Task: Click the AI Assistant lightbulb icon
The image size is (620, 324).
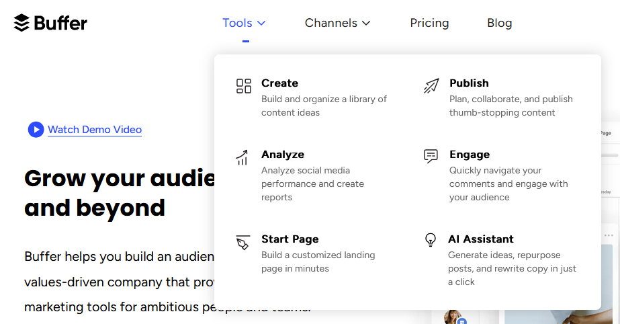Action: [x=430, y=240]
